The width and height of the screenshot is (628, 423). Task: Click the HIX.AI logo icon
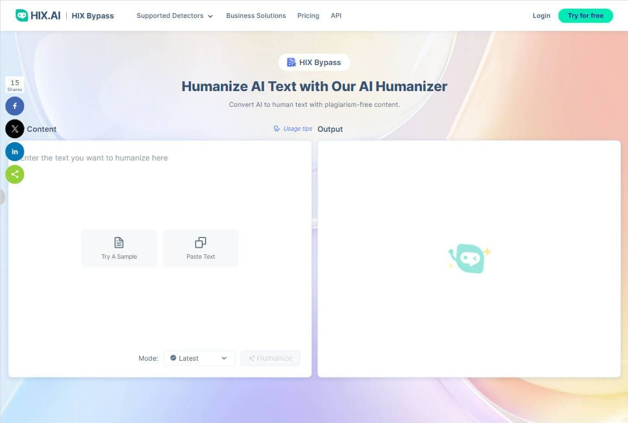(x=22, y=16)
